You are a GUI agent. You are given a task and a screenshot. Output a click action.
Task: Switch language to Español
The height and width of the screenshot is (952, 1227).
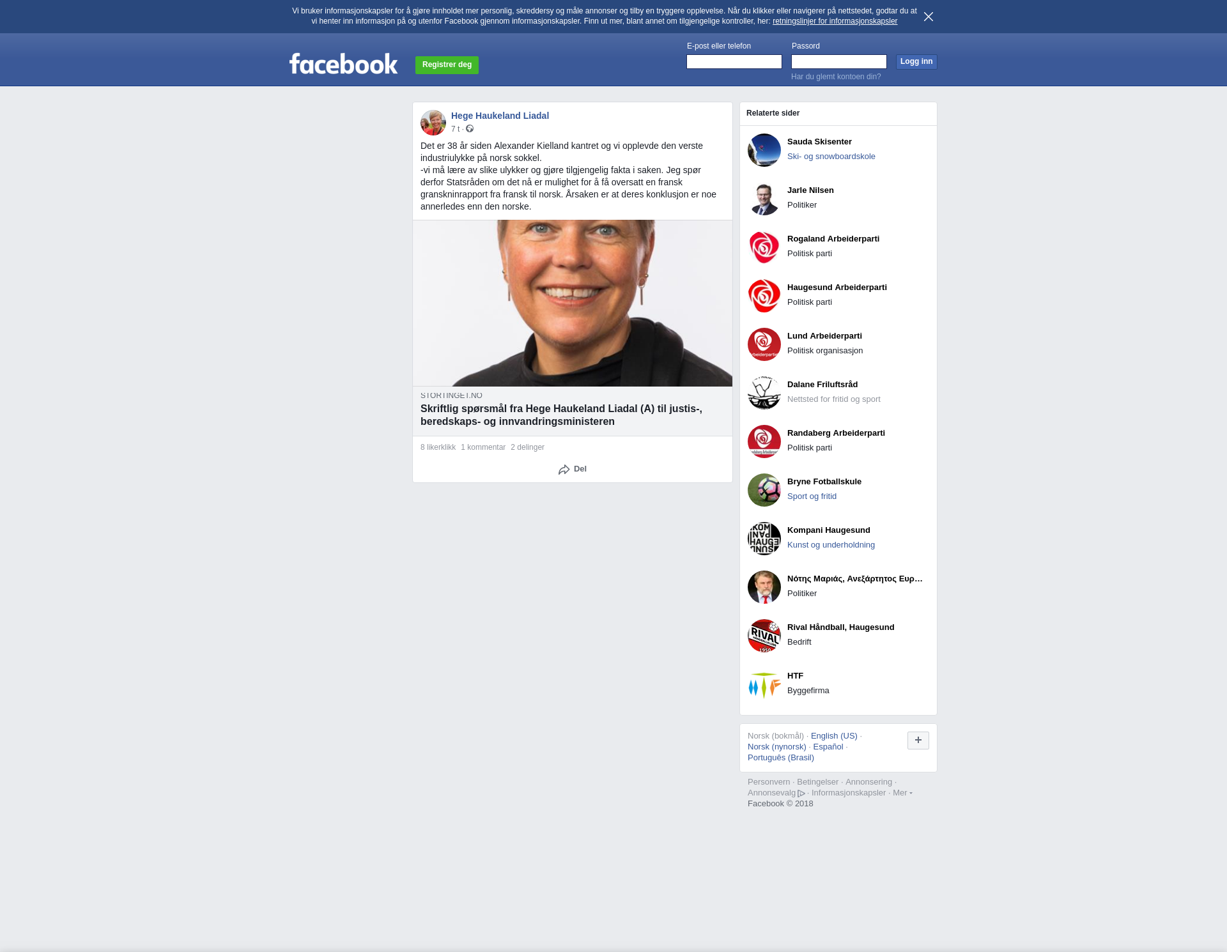[x=828, y=747]
